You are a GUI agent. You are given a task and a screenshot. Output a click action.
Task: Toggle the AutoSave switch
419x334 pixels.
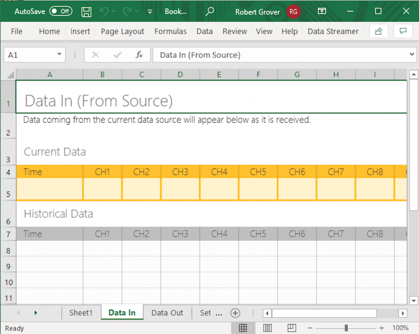[x=61, y=11]
